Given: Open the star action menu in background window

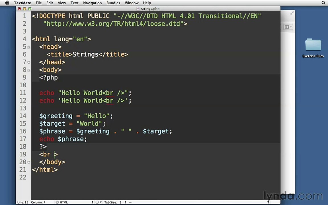Looking at the screenshot, I should click(x=288, y=27).
